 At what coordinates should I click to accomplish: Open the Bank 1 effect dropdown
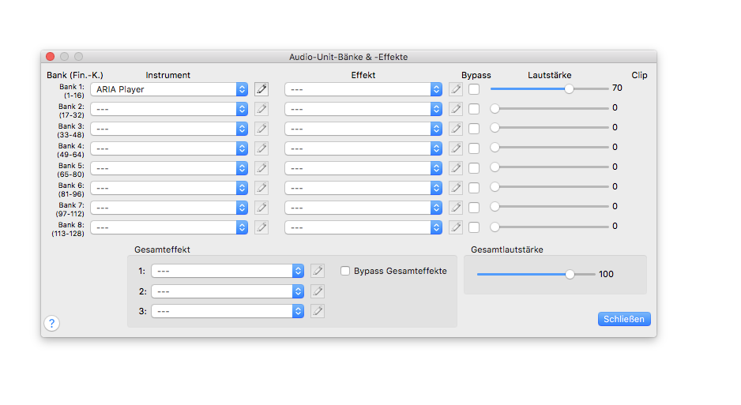tap(363, 89)
